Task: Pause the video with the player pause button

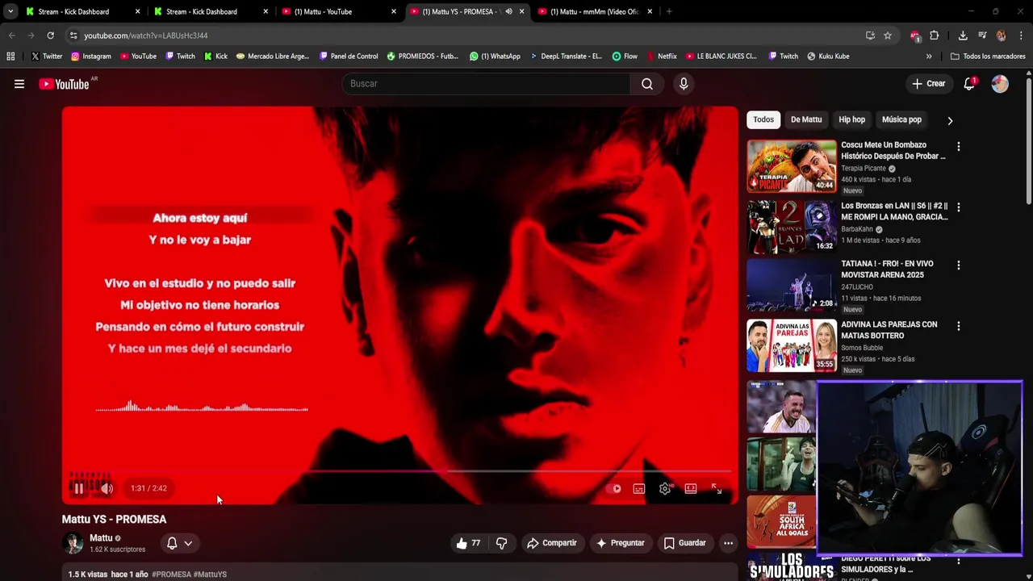Action: tap(78, 488)
